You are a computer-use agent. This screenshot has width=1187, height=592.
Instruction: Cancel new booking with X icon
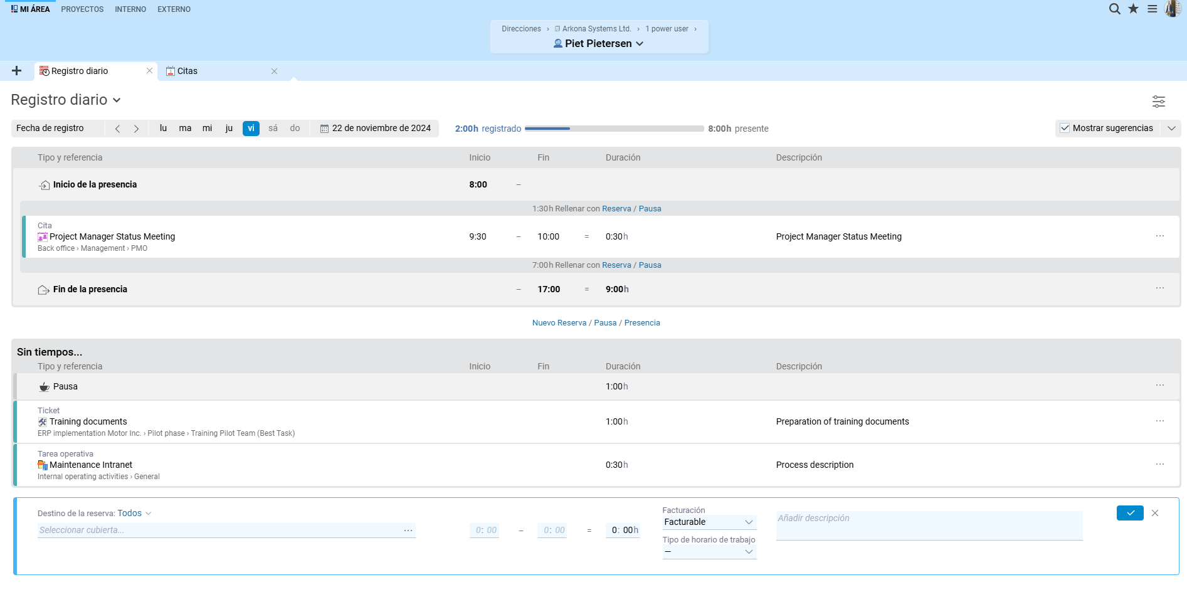(x=1155, y=513)
